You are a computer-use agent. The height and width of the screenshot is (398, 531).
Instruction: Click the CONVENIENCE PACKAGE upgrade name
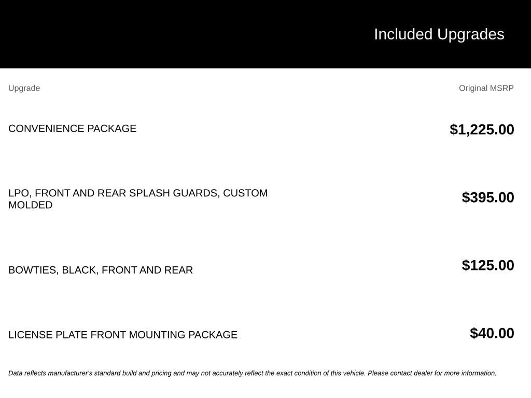[72, 129]
